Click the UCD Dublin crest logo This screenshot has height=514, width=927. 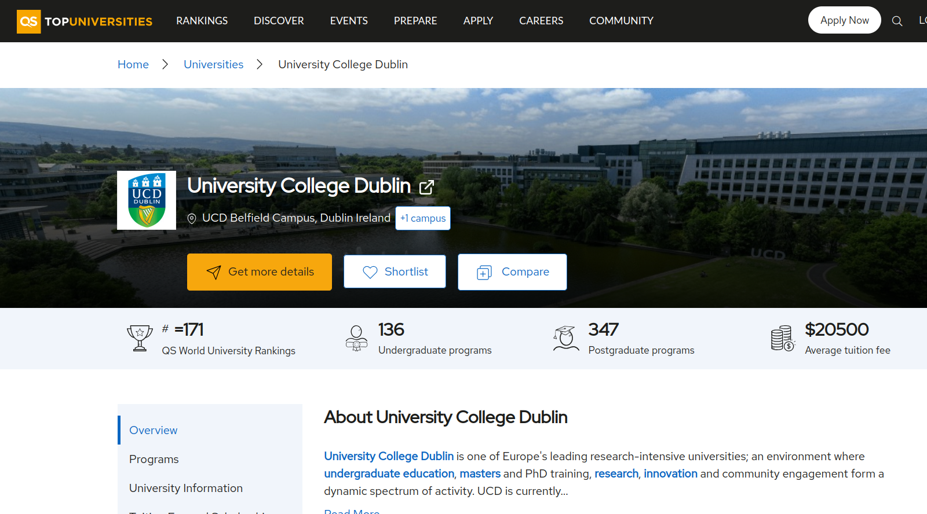[147, 200]
